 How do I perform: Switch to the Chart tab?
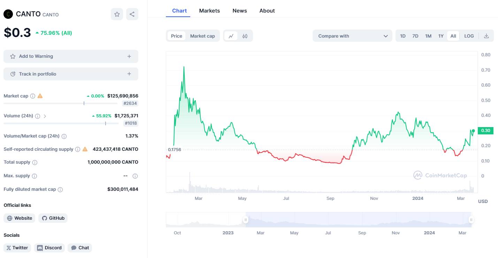click(x=179, y=10)
